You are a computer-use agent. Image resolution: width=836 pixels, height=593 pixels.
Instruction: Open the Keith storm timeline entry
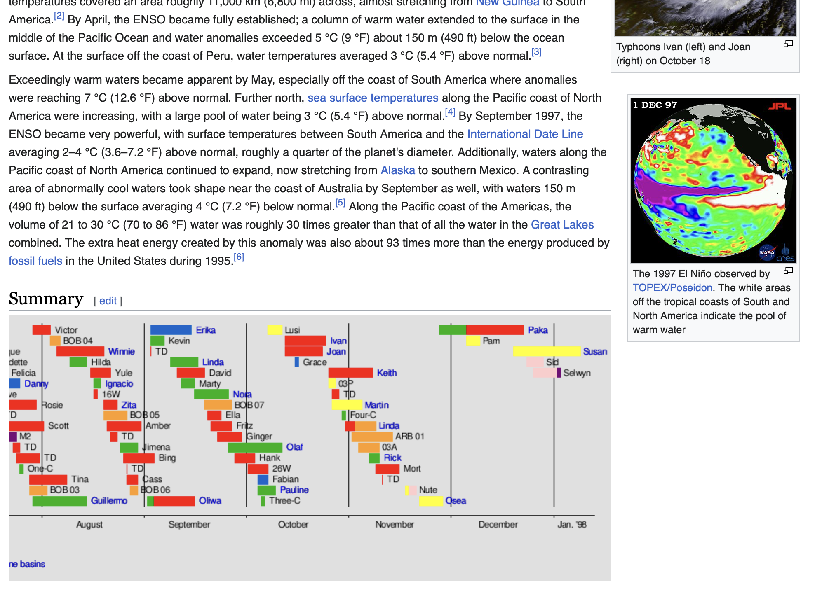pyautogui.click(x=387, y=373)
